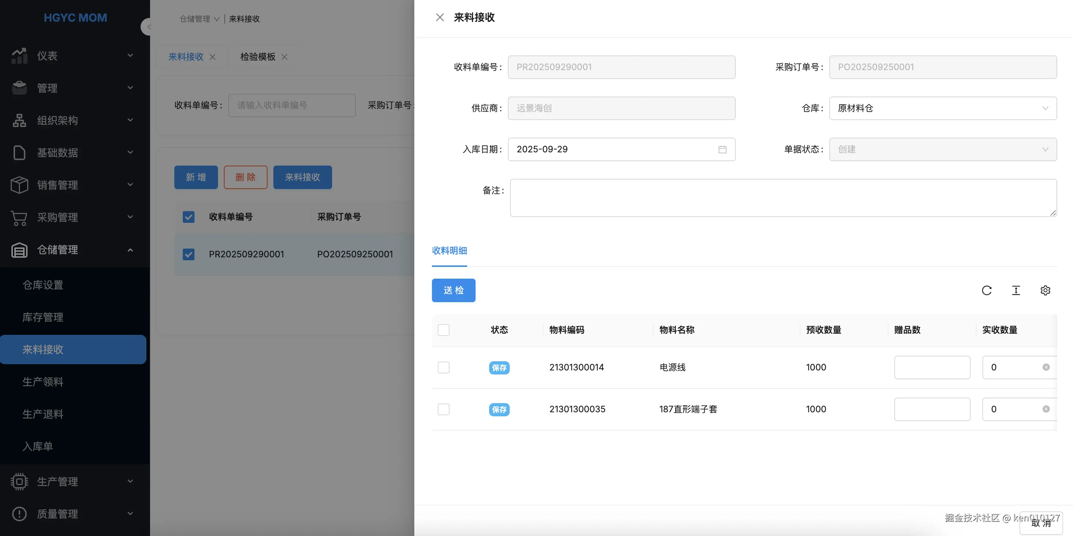
Task: Clear 实收数量 value for 电源线 row
Action: [x=1046, y=367]
